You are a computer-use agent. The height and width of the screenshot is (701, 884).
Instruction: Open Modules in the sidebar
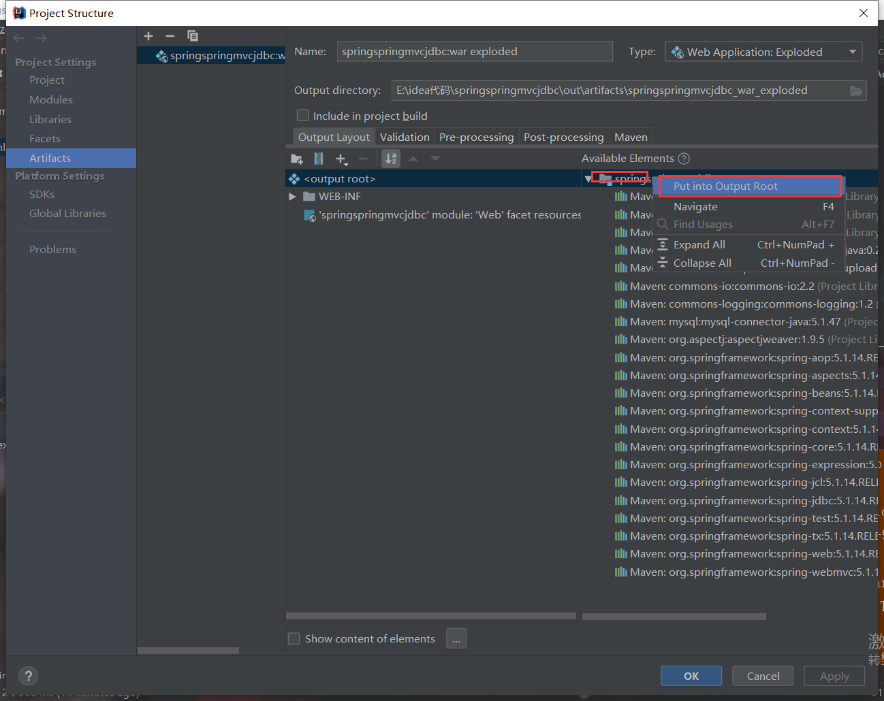coord(51,99)
